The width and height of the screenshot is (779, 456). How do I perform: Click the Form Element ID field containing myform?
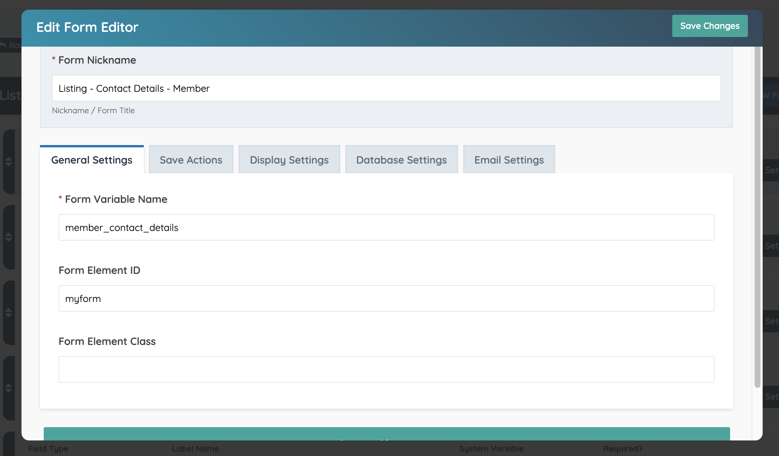pyautogui.click(x=386, y=299)
